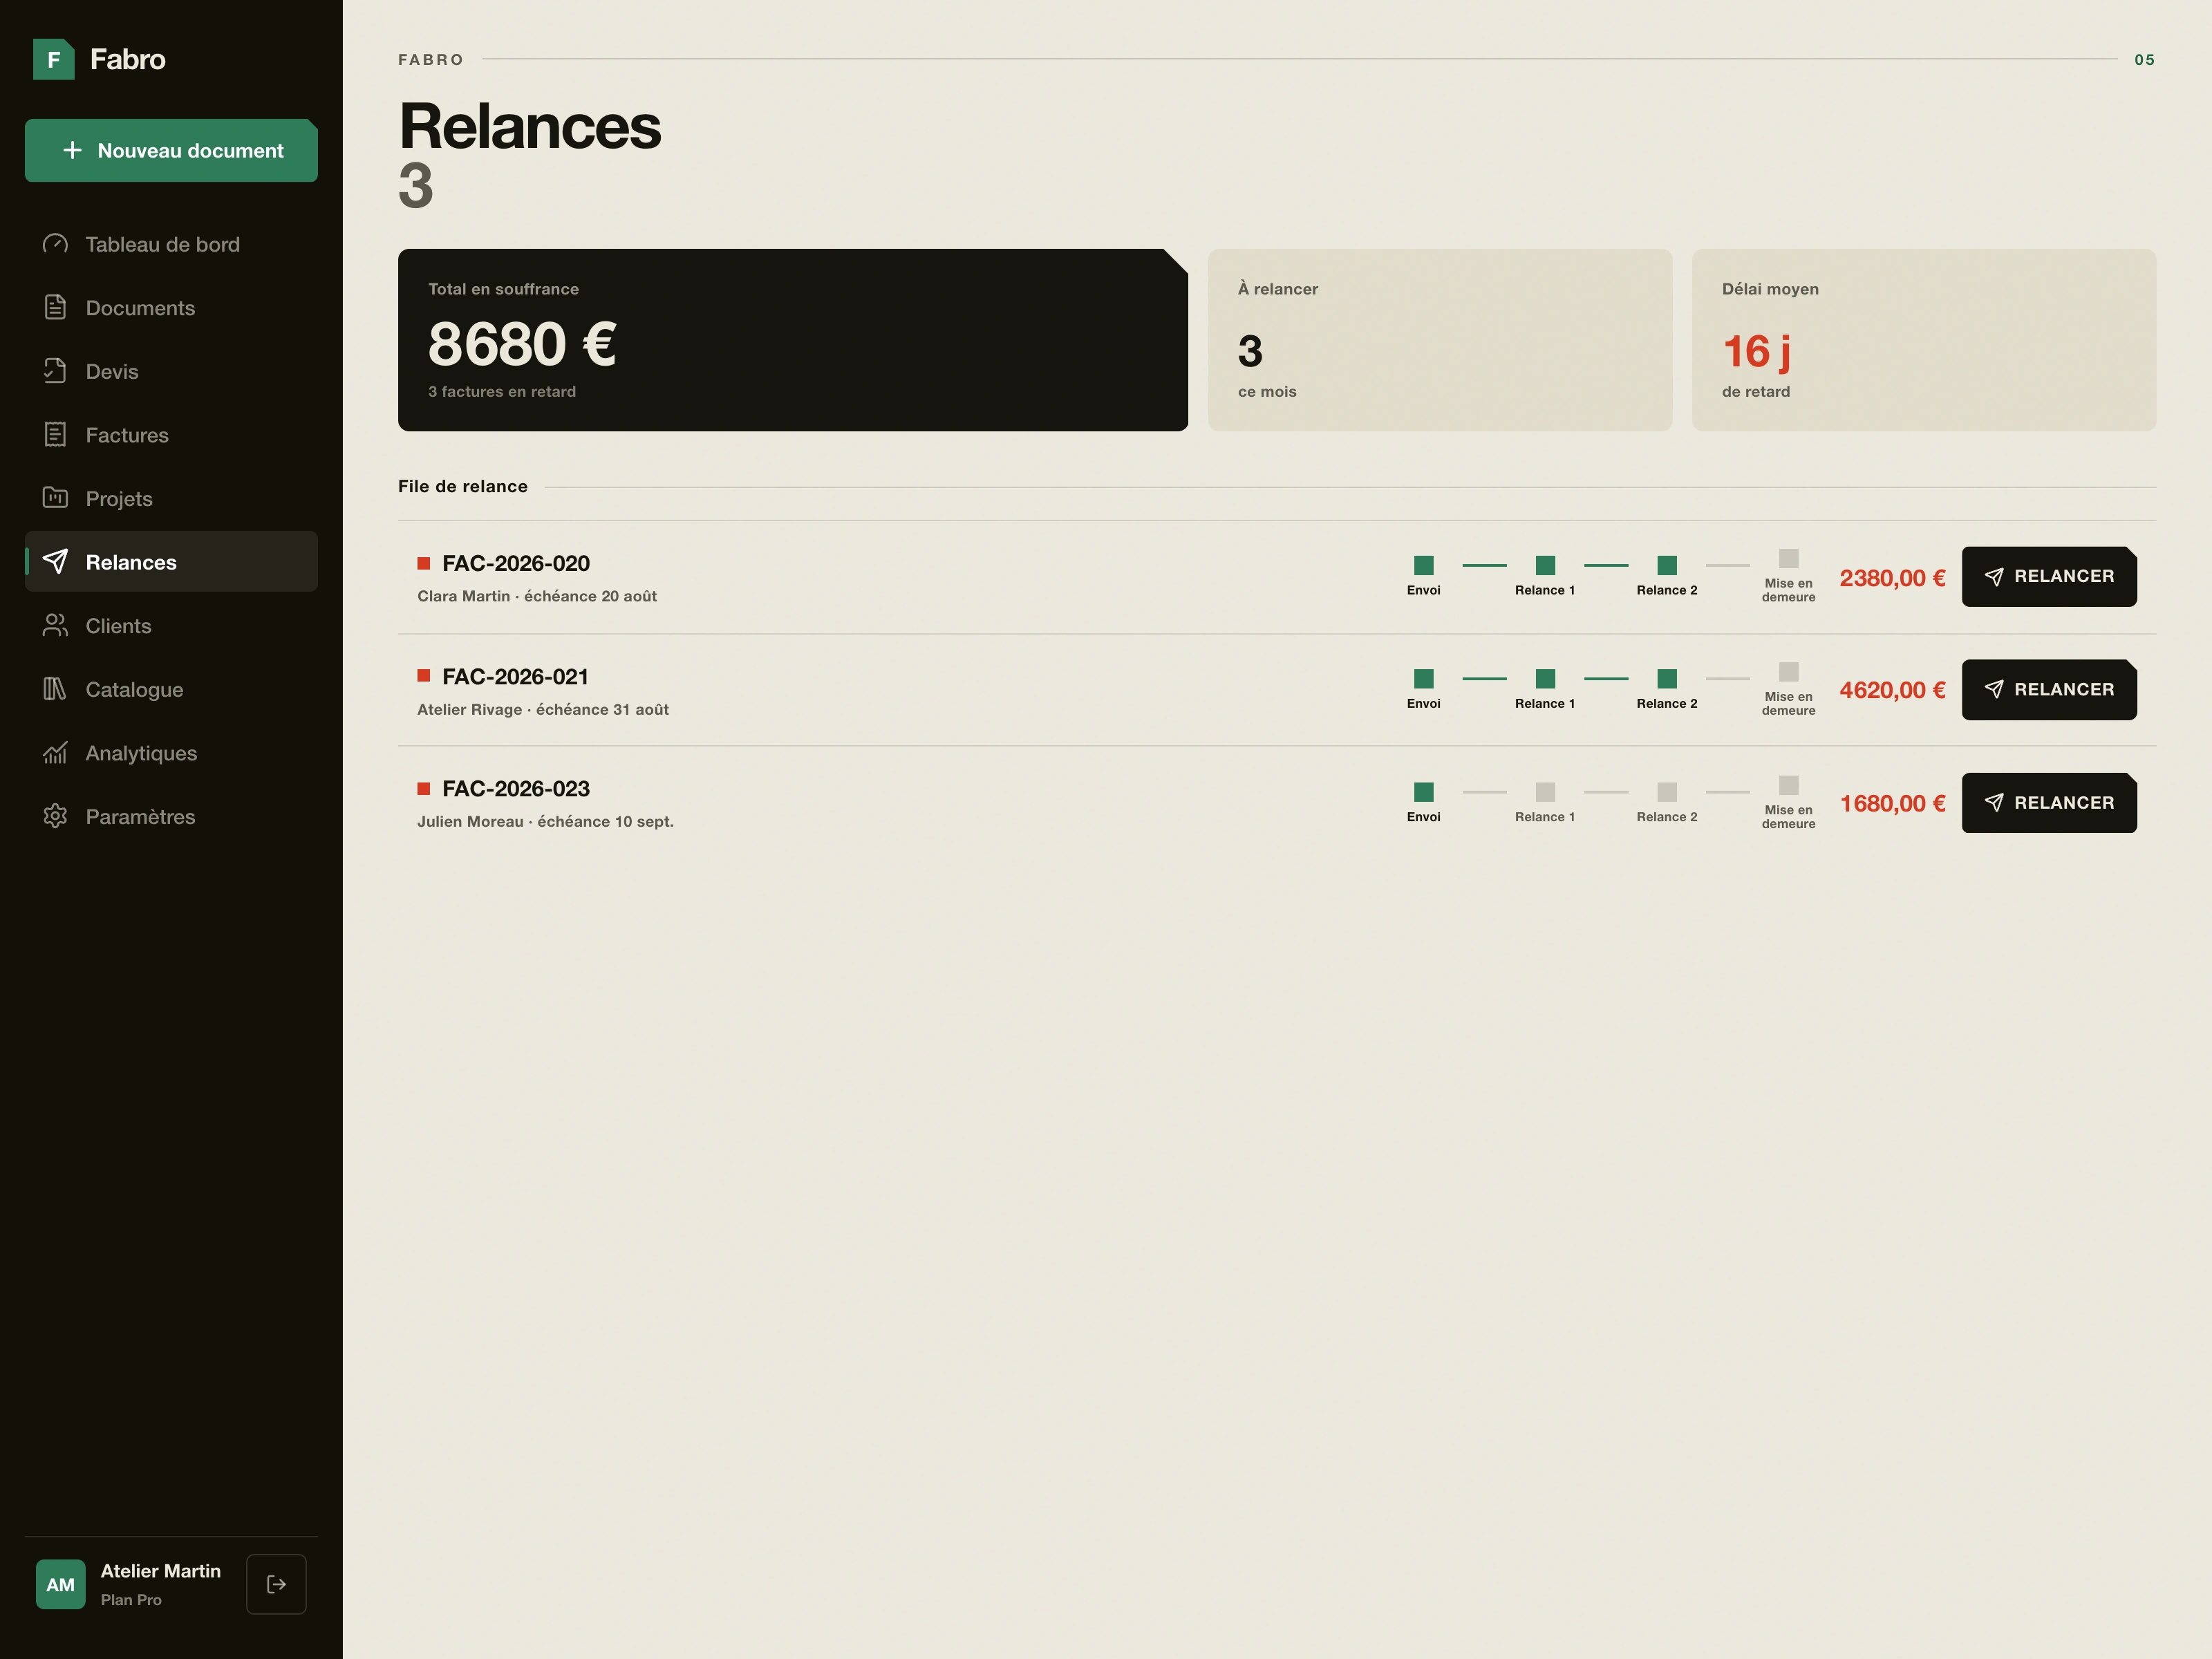Click the plus icon in Nouveau document
The image size is (2212, 1659).
pos(72,150)
